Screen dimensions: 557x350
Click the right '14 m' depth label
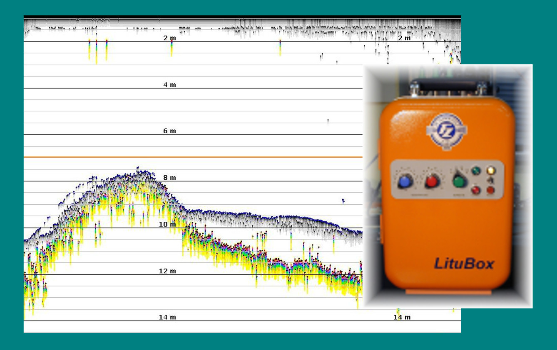pyautogui.click(x=402, y=317)
